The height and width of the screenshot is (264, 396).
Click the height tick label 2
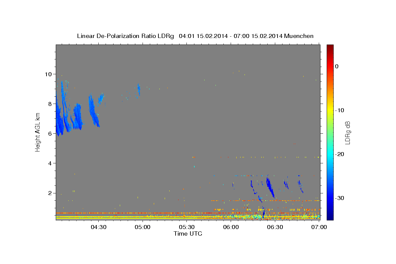[50, 193]
